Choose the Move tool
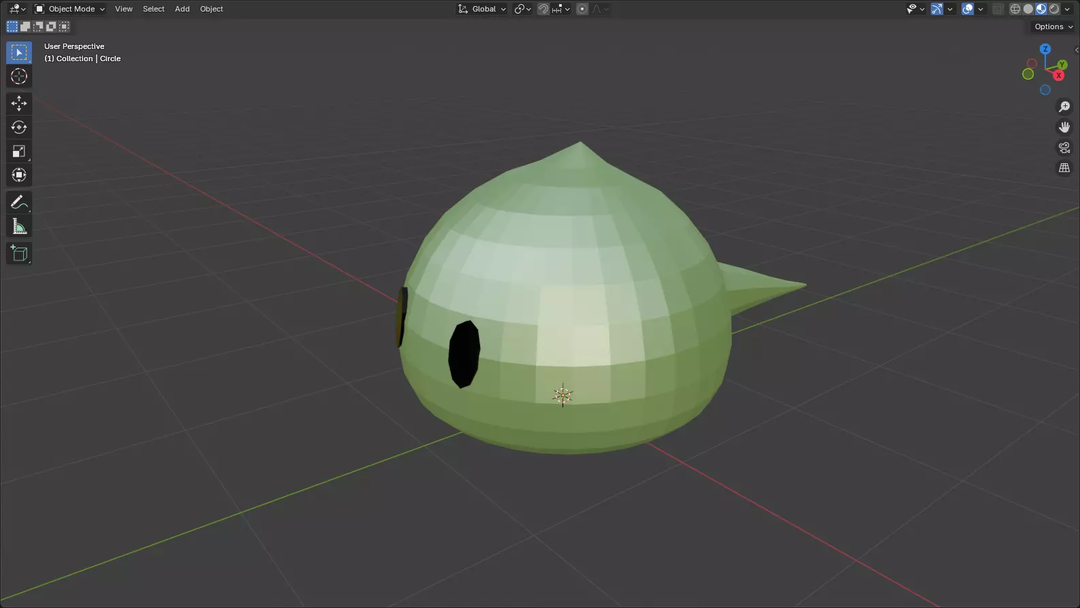 [19, 103]
